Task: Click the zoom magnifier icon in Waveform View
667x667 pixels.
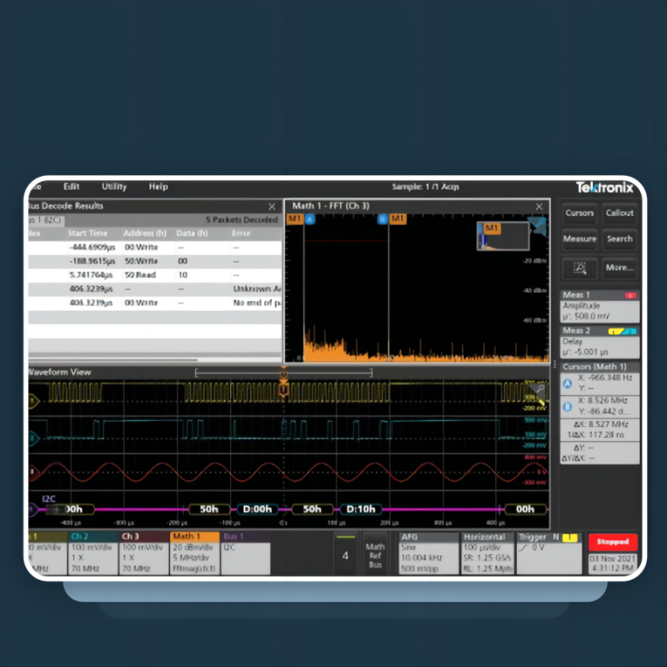Action: coord(539,389)
